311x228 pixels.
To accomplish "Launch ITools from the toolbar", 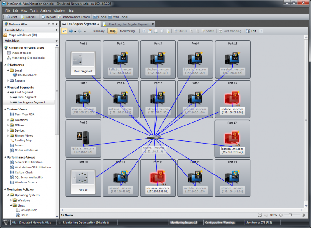I will click(100, 17).
